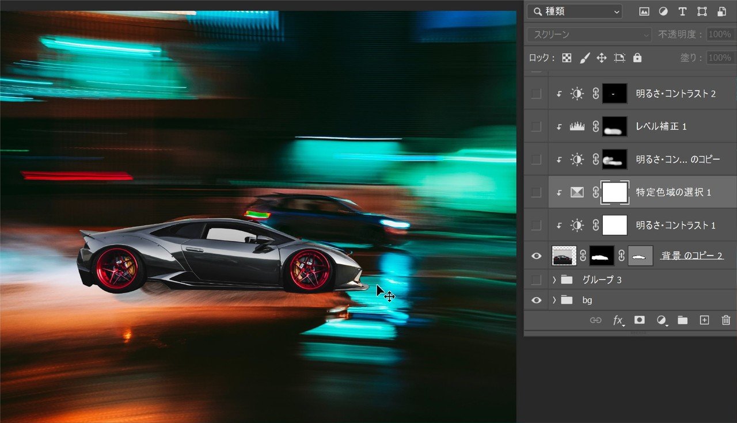The height and width of the screenshot is (423, 737).
Task: Delete the selected layer with the trash icon
Action: pyautogui.click(x=725, y=320)
